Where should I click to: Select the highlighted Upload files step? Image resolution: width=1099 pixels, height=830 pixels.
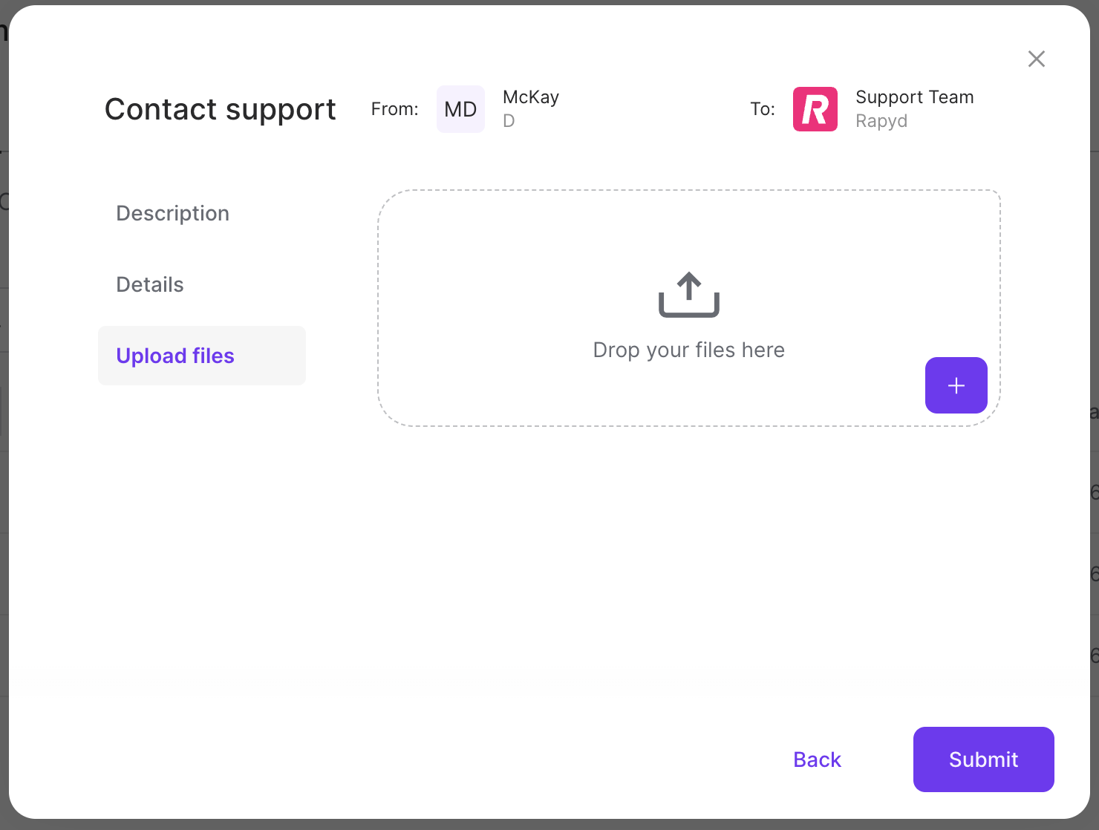[175, 356]
